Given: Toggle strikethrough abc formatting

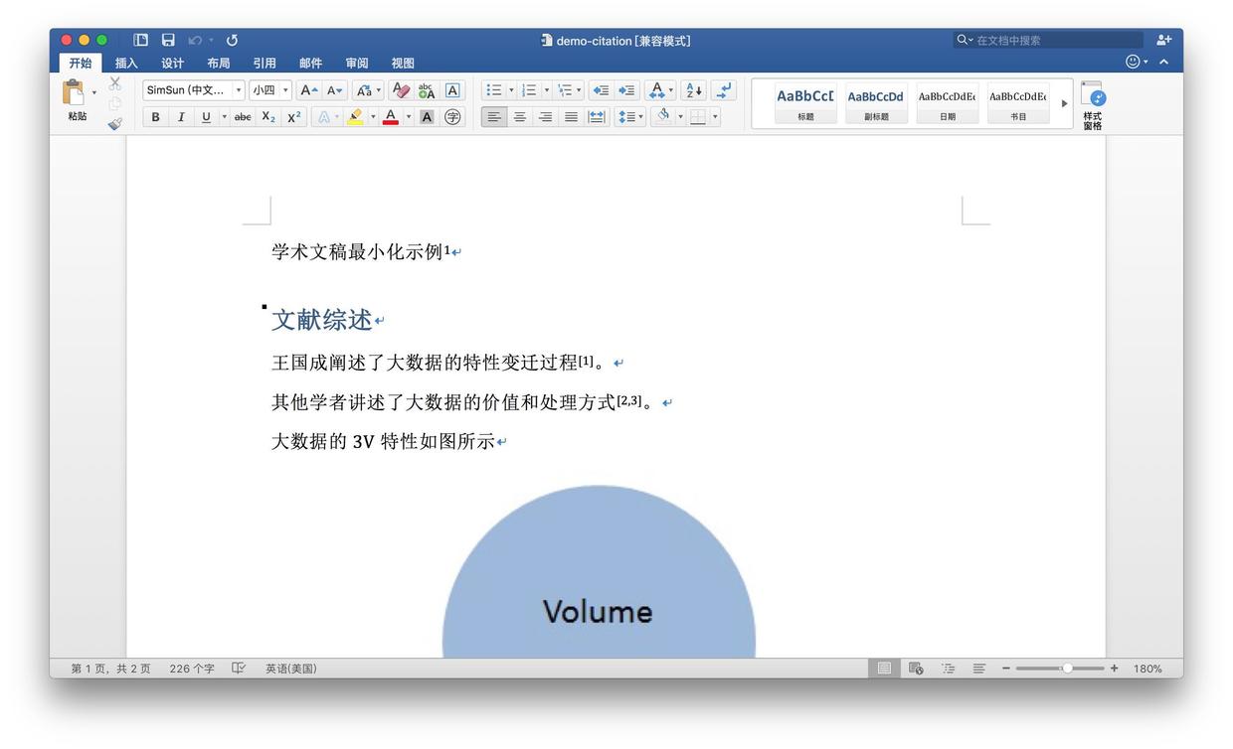Looking at the screenshot, I should (243, 116).
